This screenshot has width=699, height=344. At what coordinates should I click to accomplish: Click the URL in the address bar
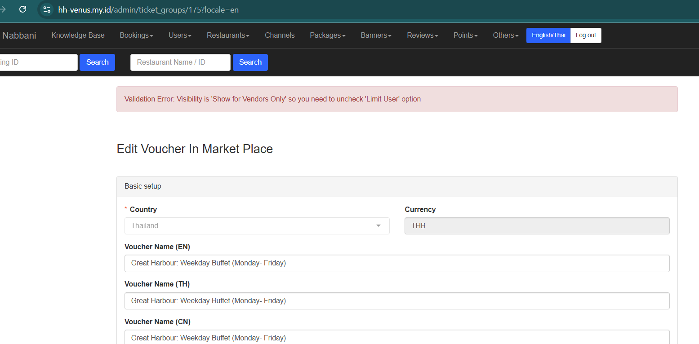click(148, 10)
